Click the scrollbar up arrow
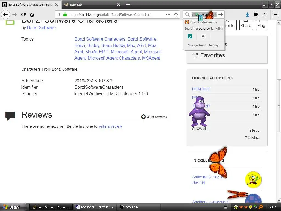This screenshot has height=211, width=281. (279, 23)
